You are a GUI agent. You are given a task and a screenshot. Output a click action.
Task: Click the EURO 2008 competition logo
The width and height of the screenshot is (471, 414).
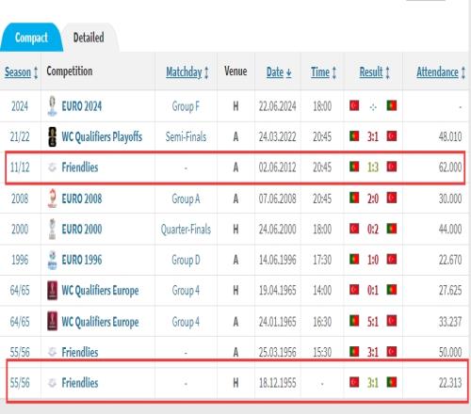(52, 199)
